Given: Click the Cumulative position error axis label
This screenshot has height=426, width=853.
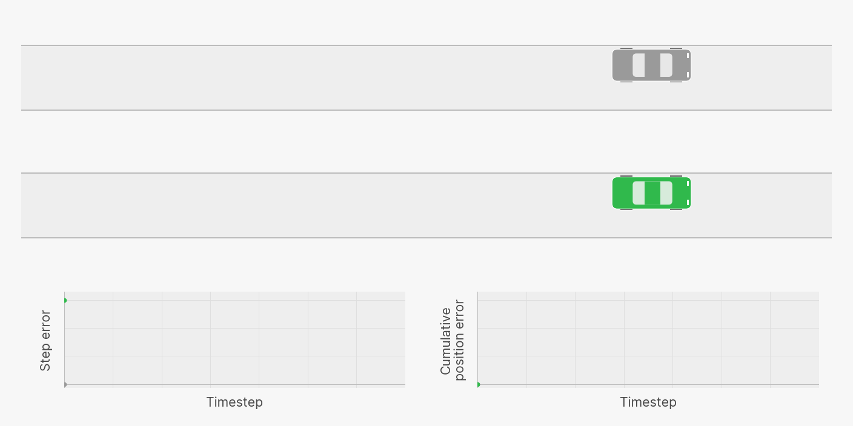Looking at the screenshot, I should pyautogui.click(x=453, y=340).
